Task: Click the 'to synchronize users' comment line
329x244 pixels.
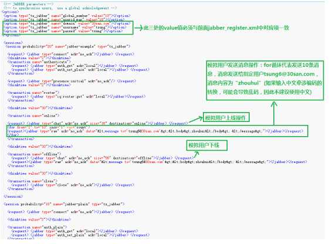Action: (x=60, y=8)
